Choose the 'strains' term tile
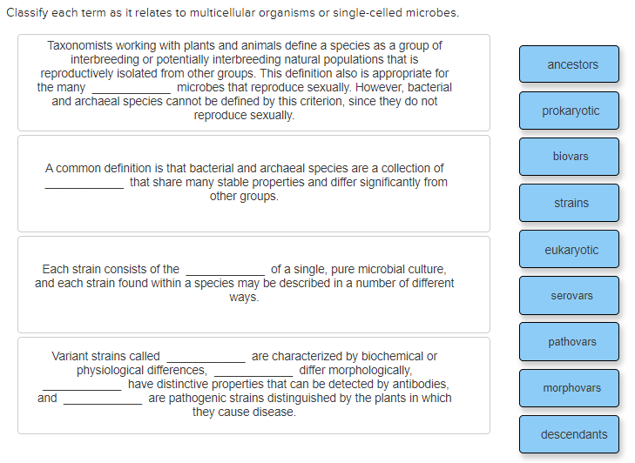The image size is (635, 463). point(569,203)
